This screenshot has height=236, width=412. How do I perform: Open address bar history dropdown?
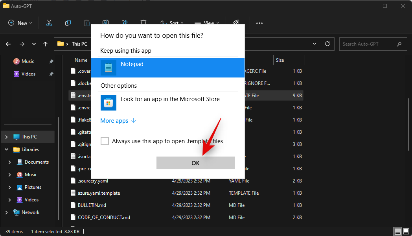[315, 44]
